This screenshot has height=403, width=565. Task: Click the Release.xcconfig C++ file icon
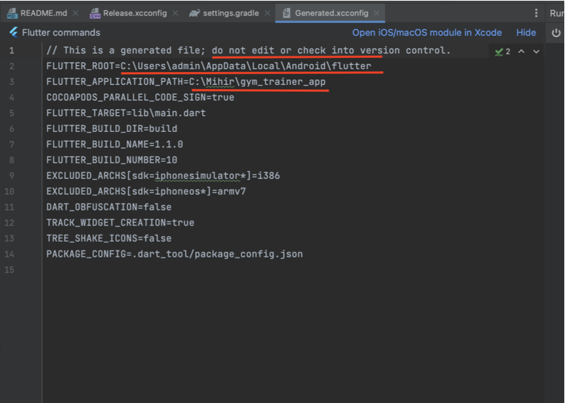pos(95,14)
